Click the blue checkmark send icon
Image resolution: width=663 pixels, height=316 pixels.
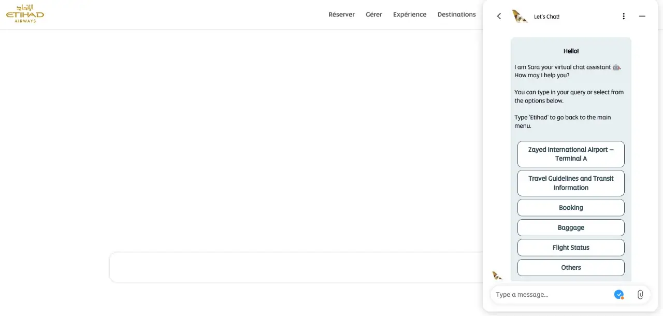point(619,294)
